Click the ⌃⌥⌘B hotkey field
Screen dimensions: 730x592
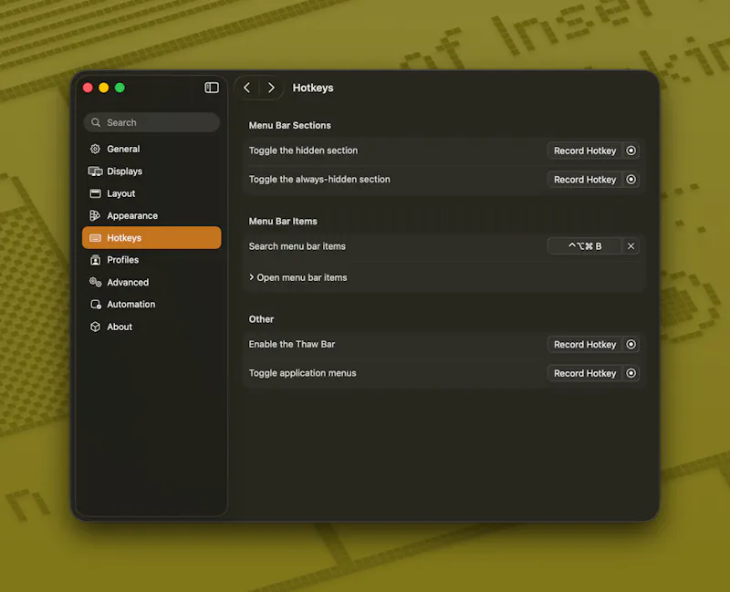click(x=585, y=246)
